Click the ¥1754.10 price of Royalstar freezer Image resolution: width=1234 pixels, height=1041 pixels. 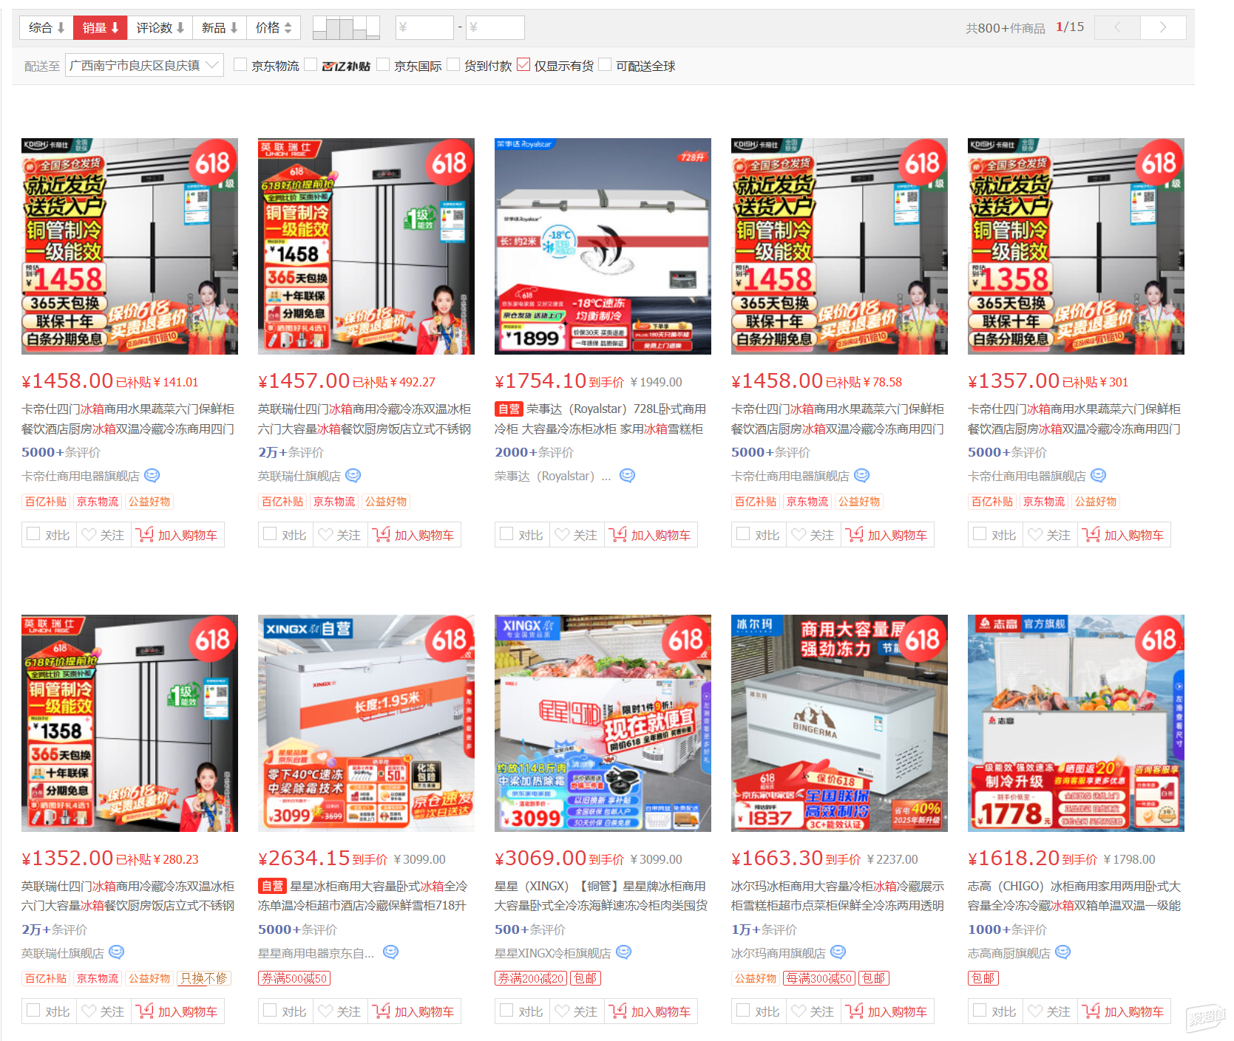[x=540, y=380]
